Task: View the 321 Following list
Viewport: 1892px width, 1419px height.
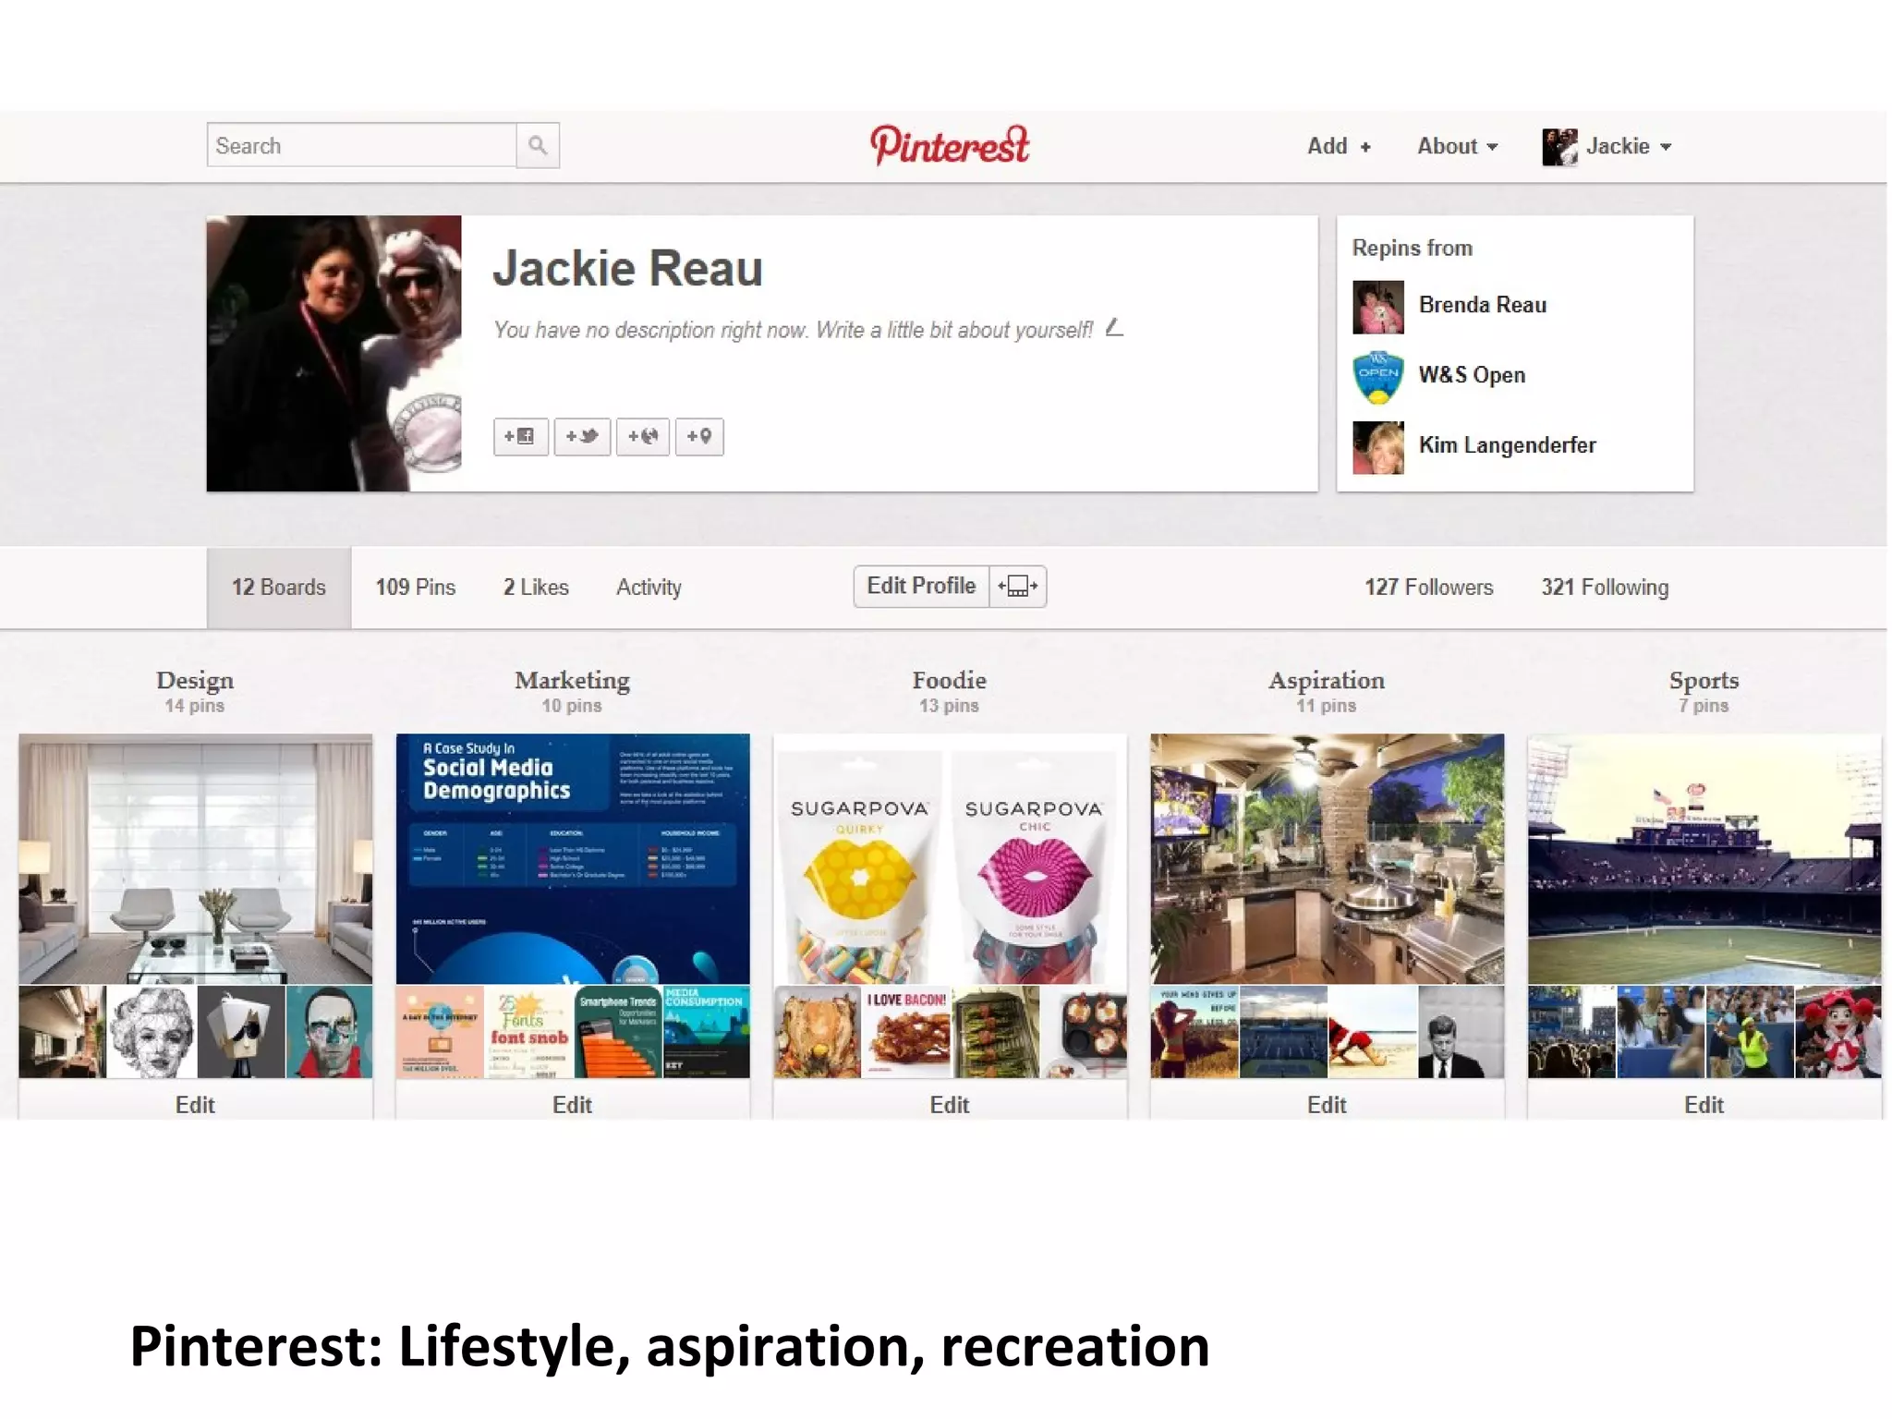Action: [1605, 588]
